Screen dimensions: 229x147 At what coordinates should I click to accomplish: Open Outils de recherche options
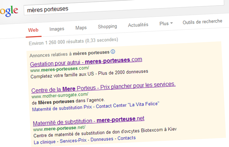click(202, 22)
